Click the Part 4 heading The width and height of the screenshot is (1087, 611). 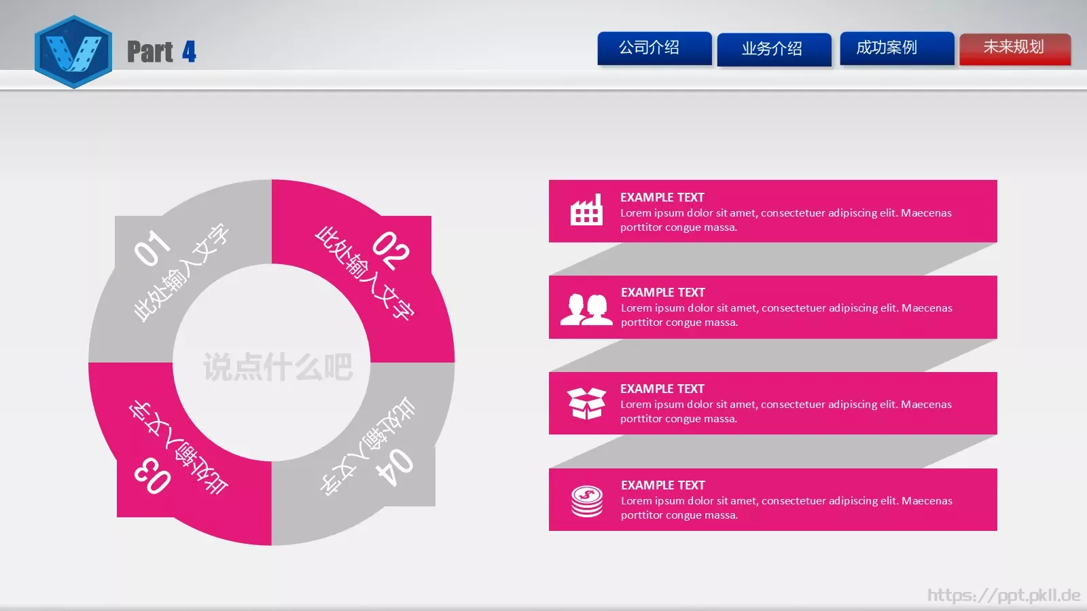coord(162,52)
